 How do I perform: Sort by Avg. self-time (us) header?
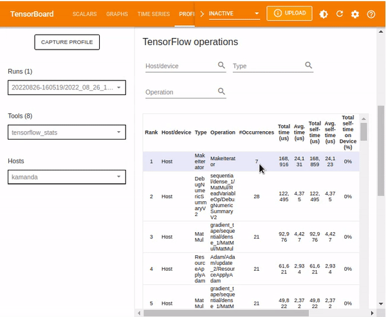[330, 132]
